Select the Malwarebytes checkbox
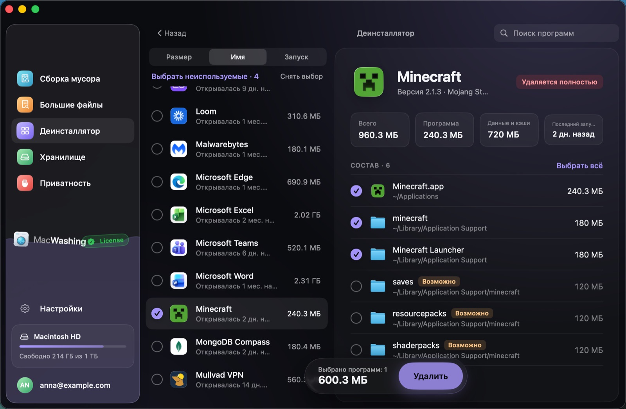The width and height of the screenshot is (626, 409). 157,149
